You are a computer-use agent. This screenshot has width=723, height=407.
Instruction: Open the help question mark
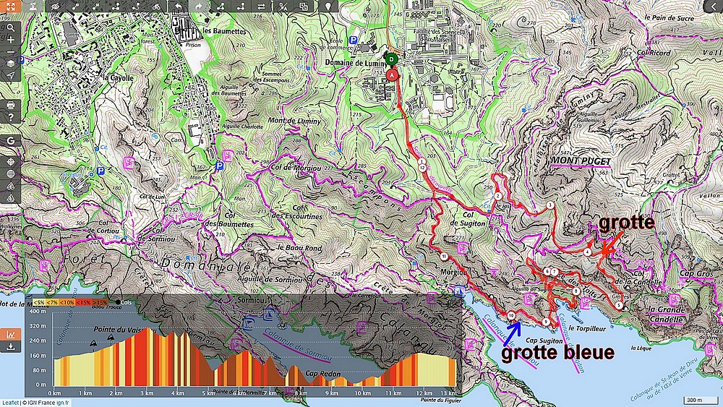tap(11, 117)
